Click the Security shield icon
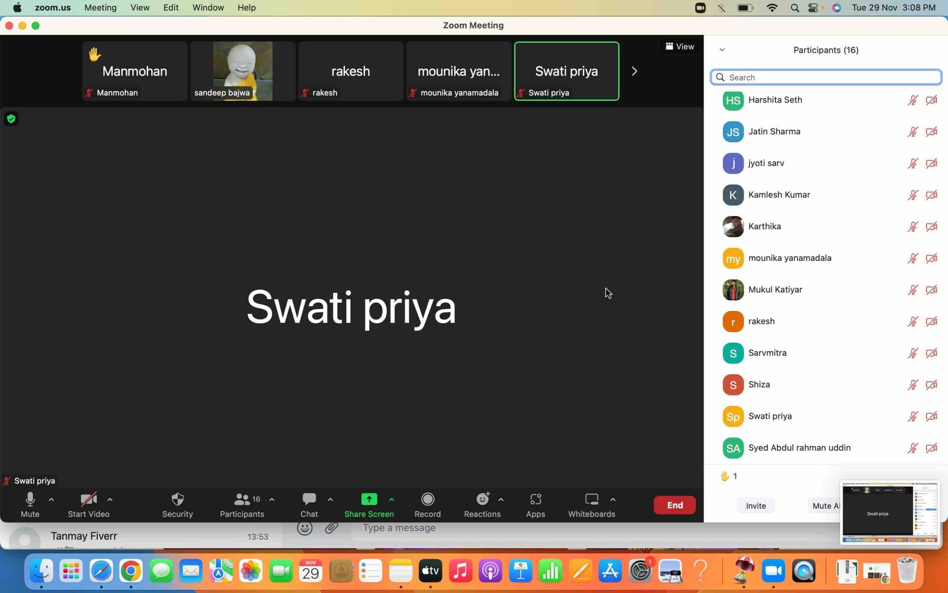 177,499
